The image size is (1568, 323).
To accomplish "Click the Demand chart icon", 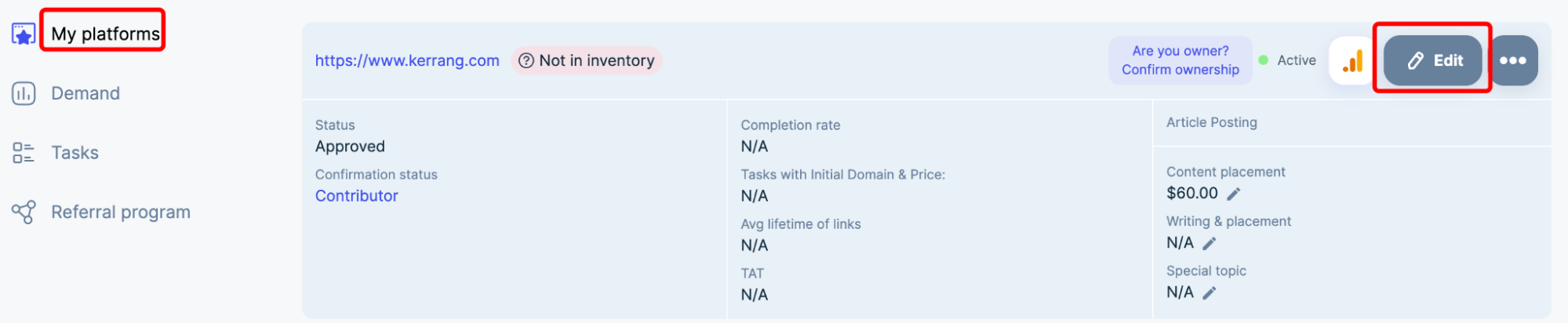I will (24, 93).
